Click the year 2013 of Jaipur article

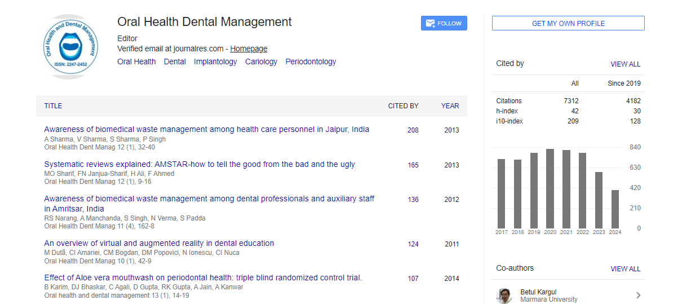coord(451,130)
